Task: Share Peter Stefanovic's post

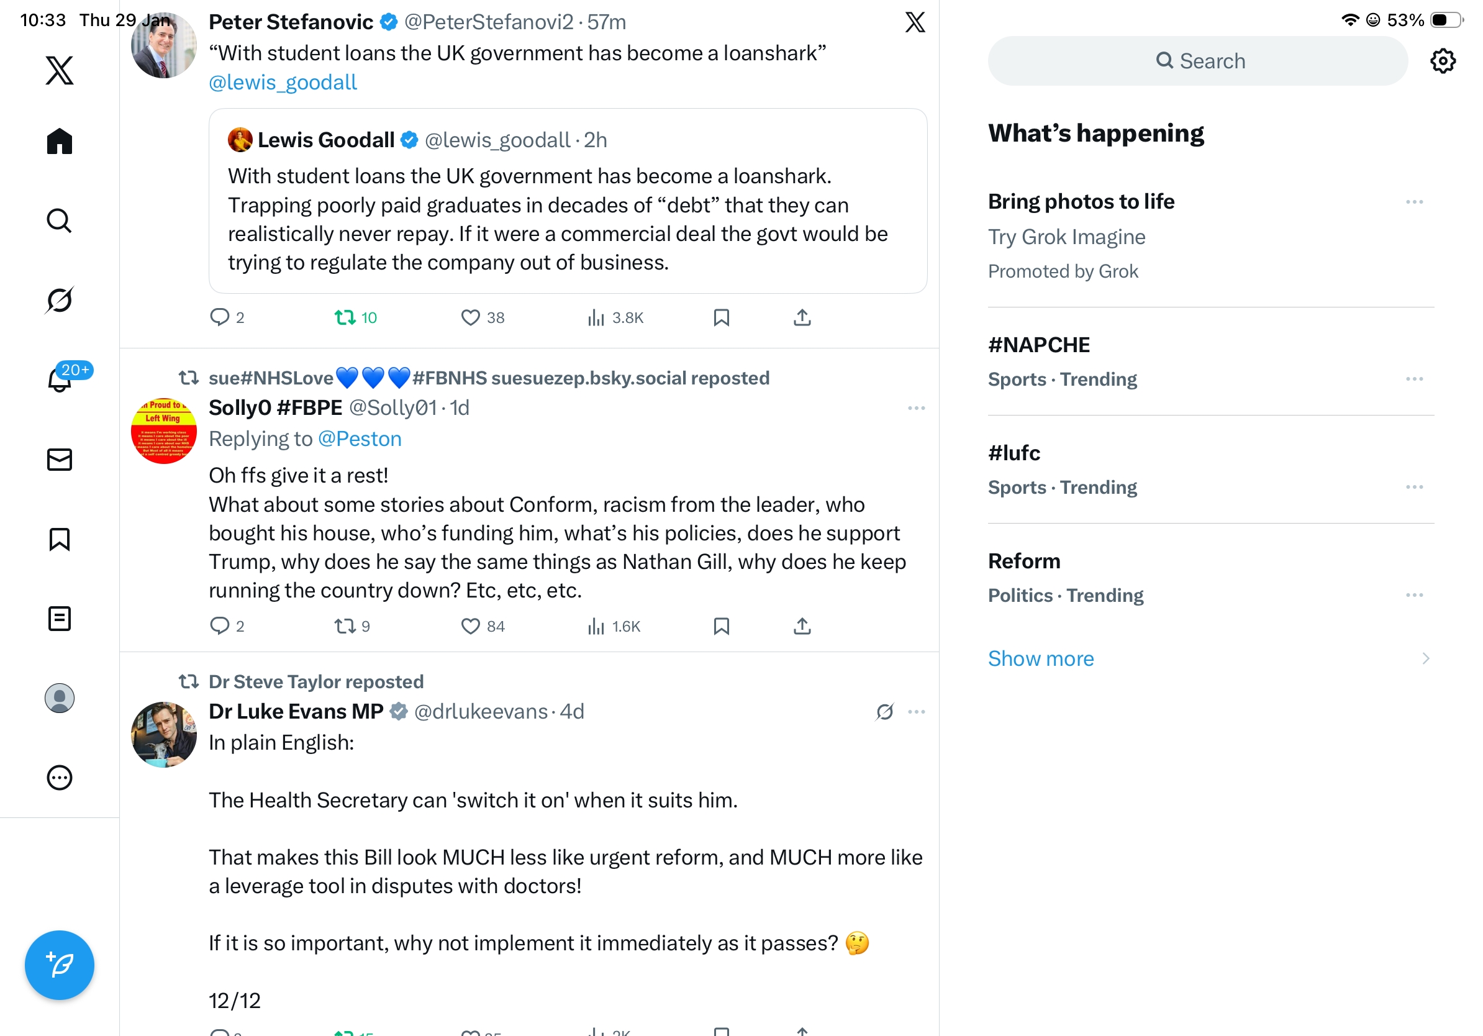Action: tap(802, 317)
